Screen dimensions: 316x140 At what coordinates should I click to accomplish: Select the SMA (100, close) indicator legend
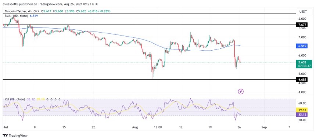19,16
